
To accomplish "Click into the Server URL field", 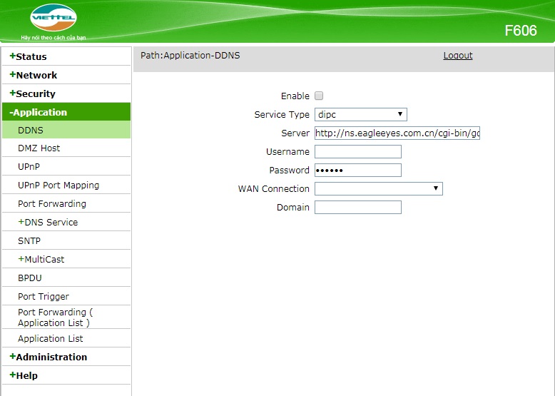I will coord(397,133).
